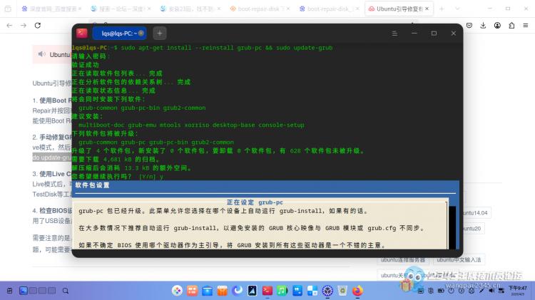The image size is (535, 300).
Task: Switch to the second boot-repair-disk tab
Action: [329, 9]
